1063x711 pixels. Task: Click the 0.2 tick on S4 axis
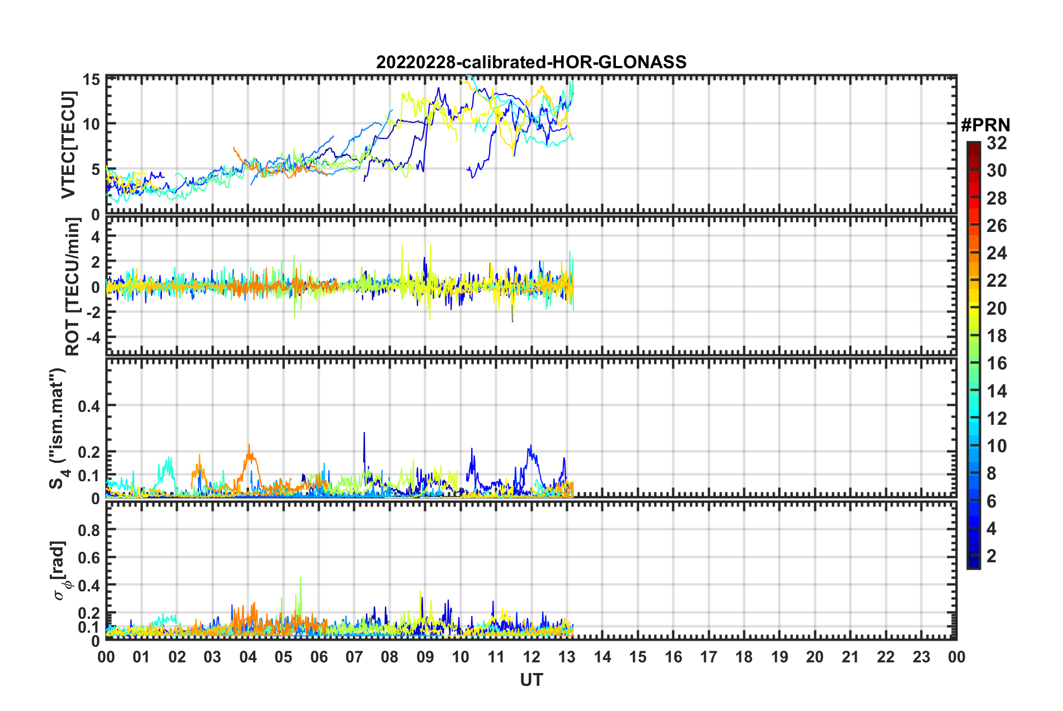point(89,452)
